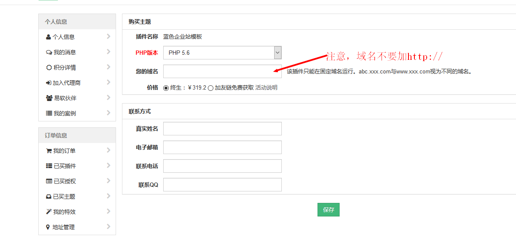Open 已买主题 sidebar entry
516x236 pixels.
64,197
